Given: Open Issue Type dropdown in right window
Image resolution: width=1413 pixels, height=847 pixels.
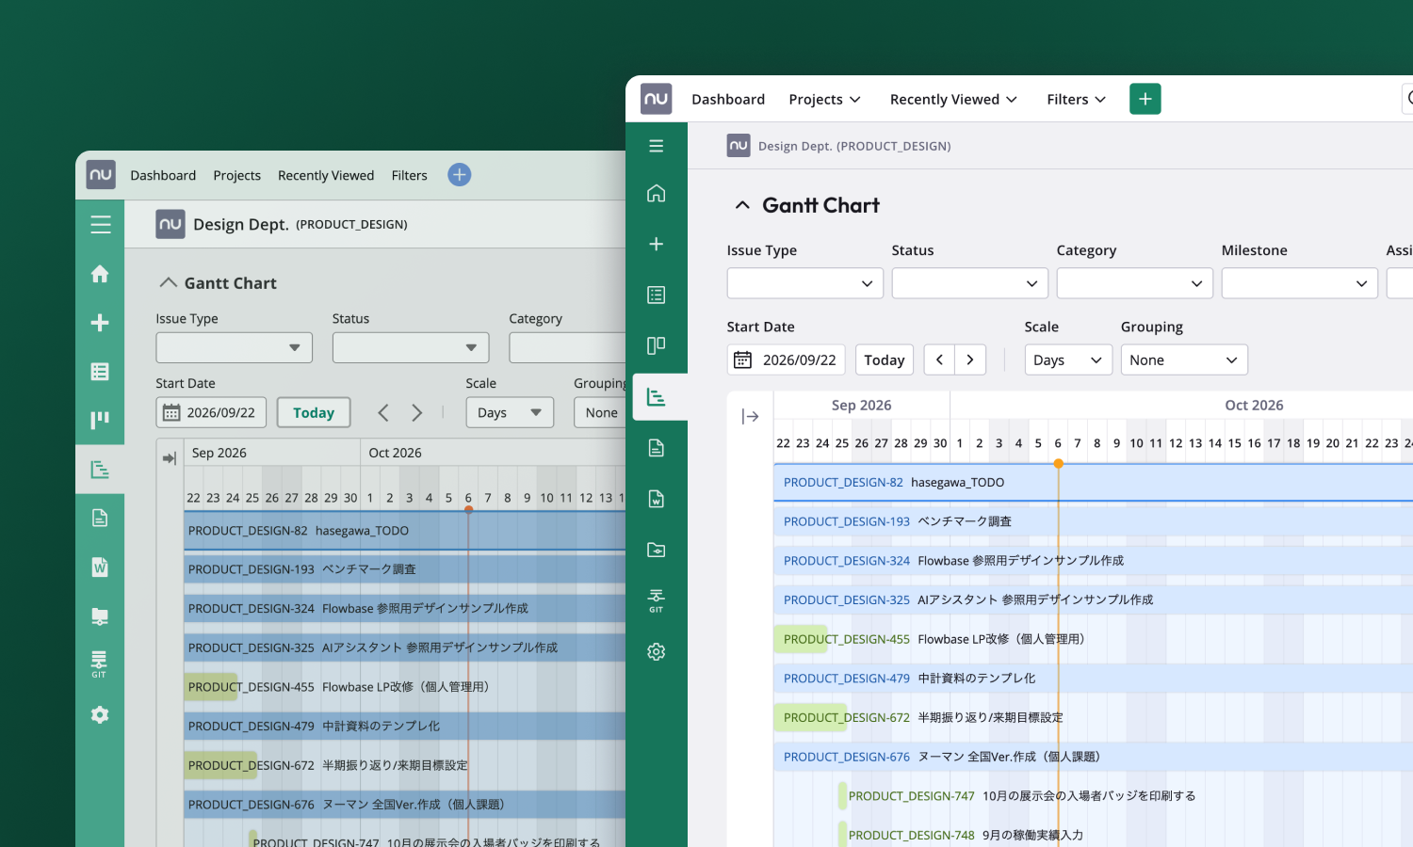Looking at the screenshot, I should pyautogui.click(x=805, y=283).
